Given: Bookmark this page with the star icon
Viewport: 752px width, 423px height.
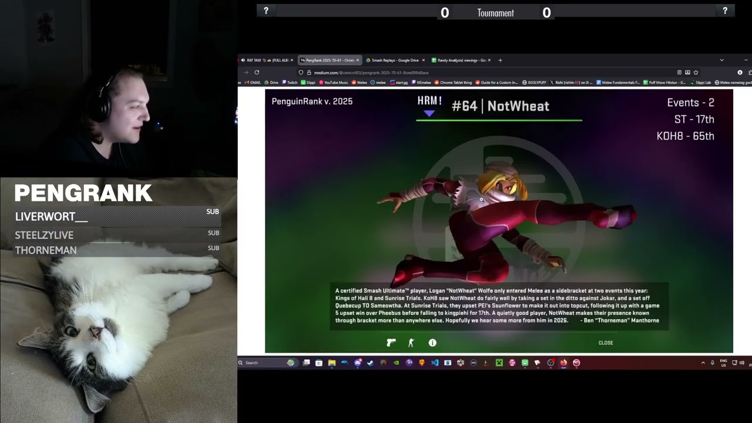Looking at the screenshot, I should [x=696, y=72].
